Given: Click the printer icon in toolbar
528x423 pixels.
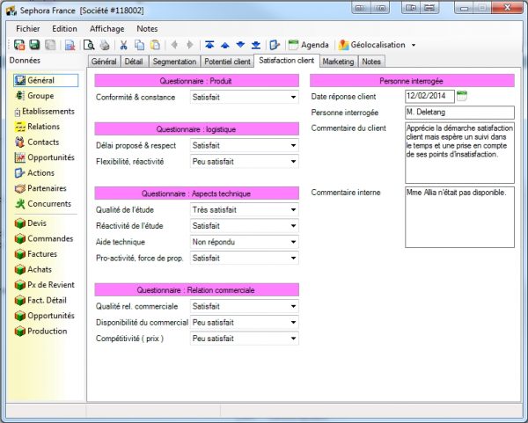Looking at the screenshot, I should (x=105, y=45).
